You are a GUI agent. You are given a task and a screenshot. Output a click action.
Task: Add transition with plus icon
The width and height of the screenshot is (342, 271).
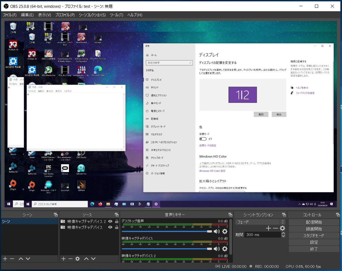(268, 228)
